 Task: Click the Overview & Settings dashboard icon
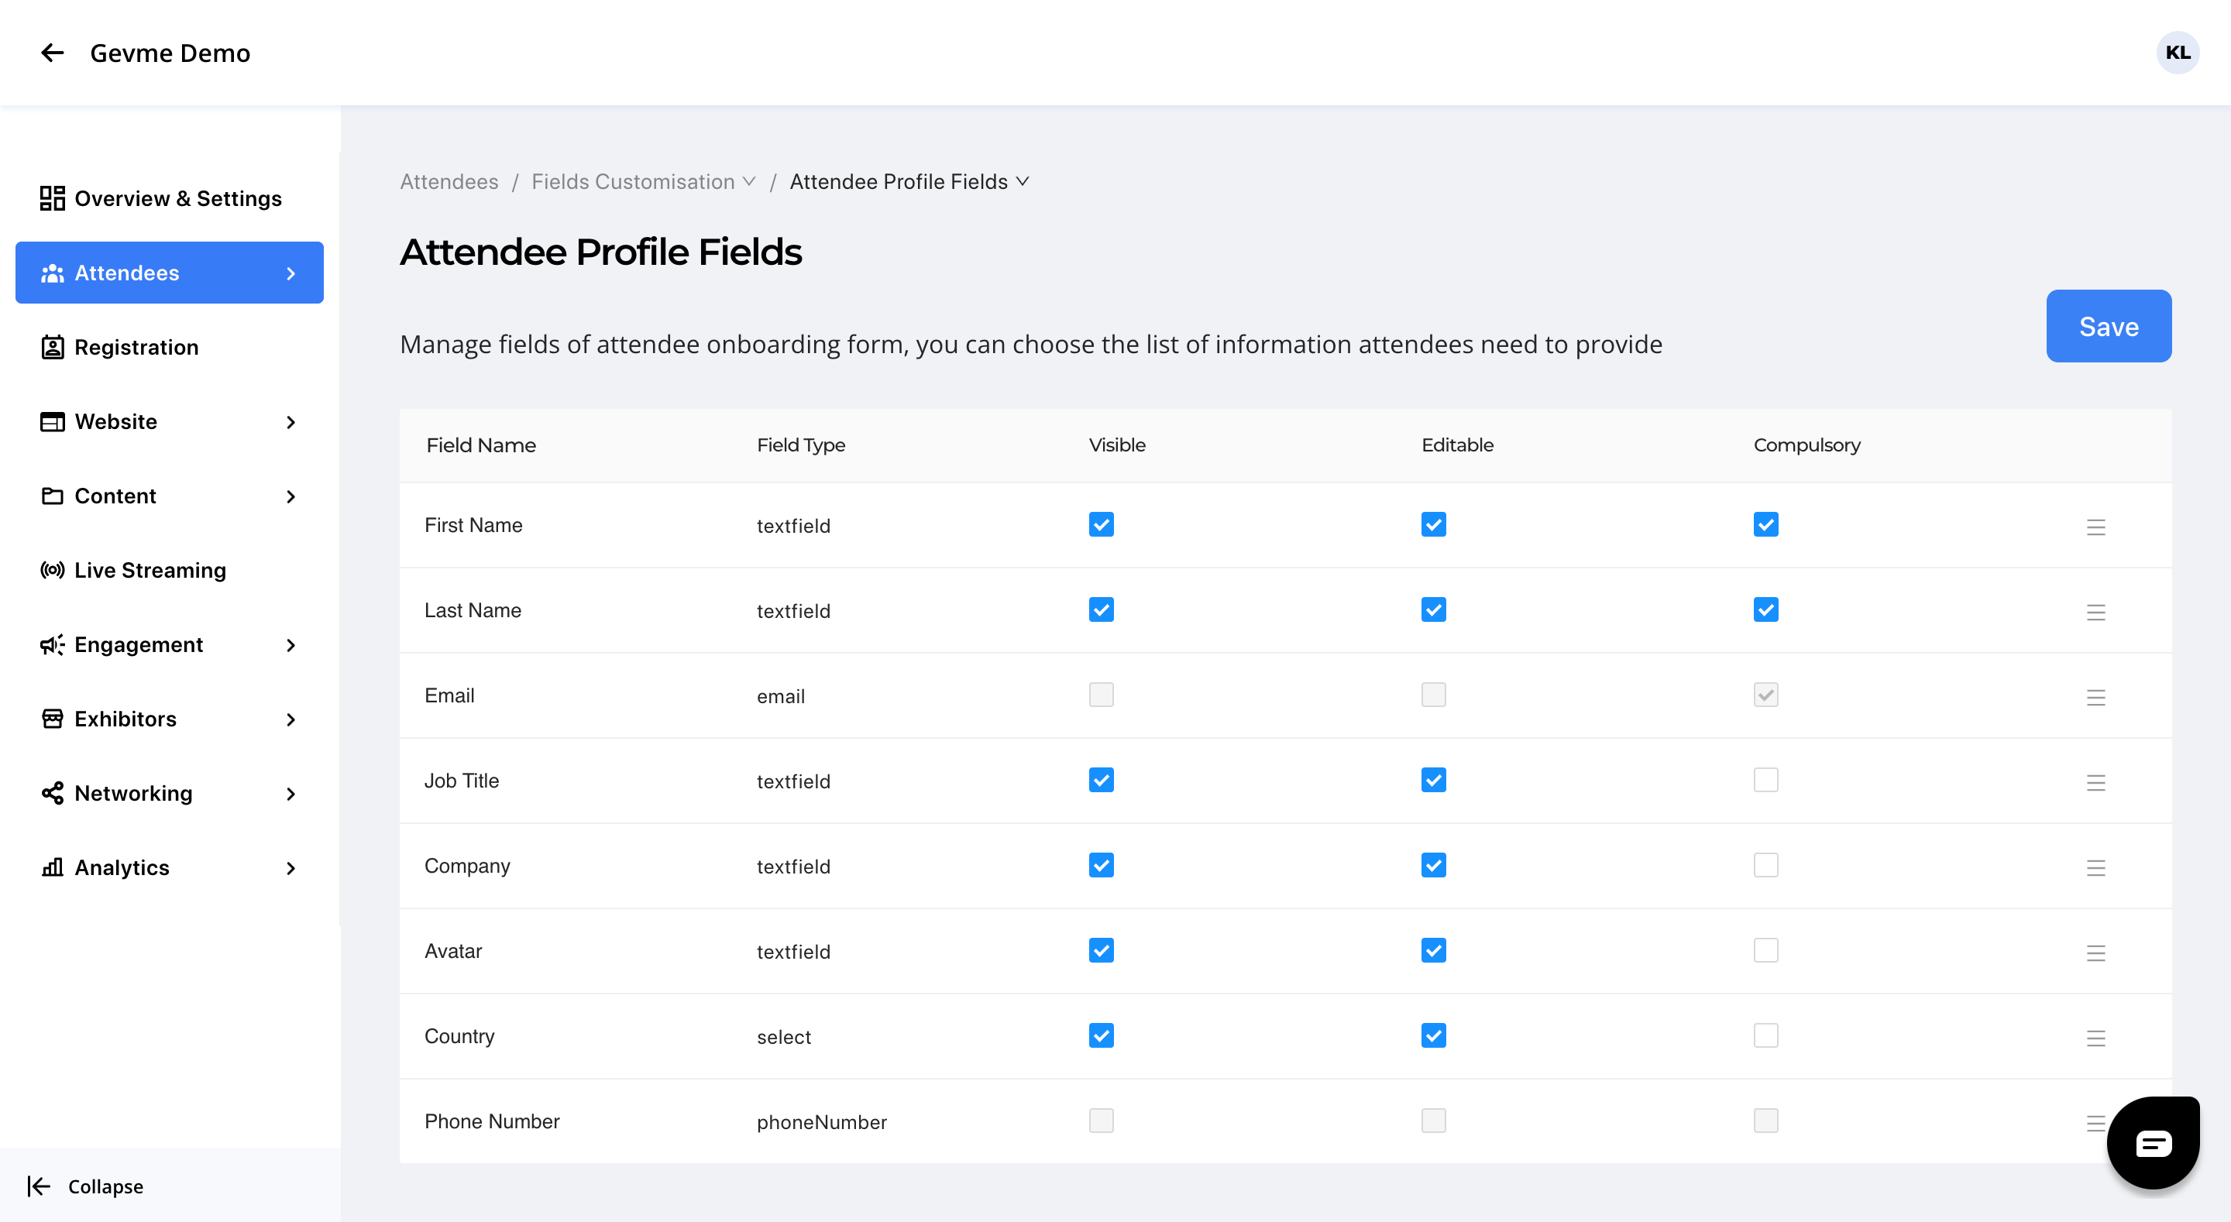tap(52, 198)
